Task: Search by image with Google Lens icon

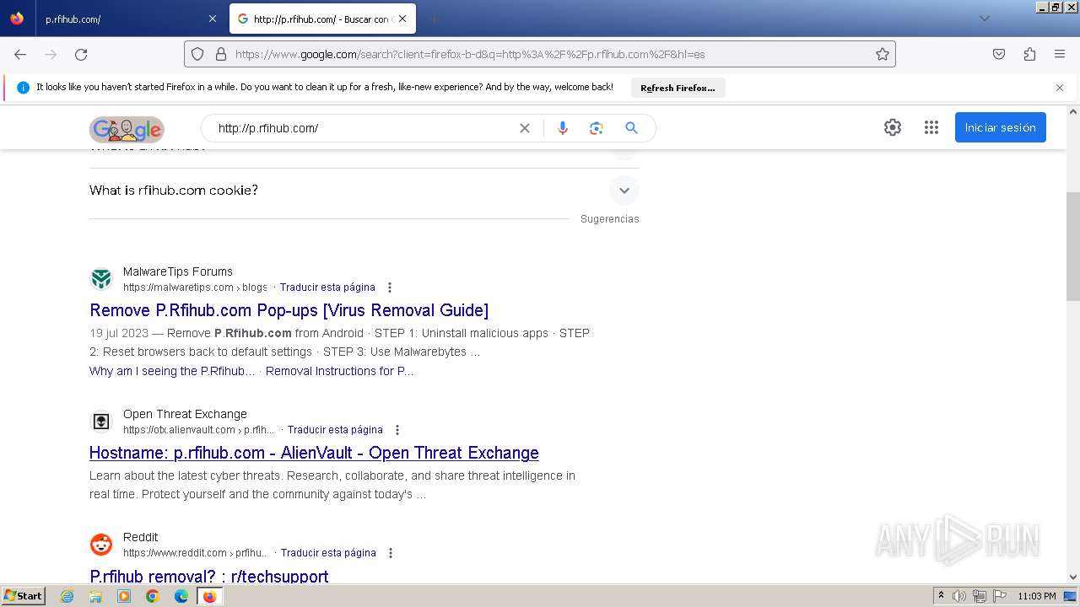Action: pos(597,128)
